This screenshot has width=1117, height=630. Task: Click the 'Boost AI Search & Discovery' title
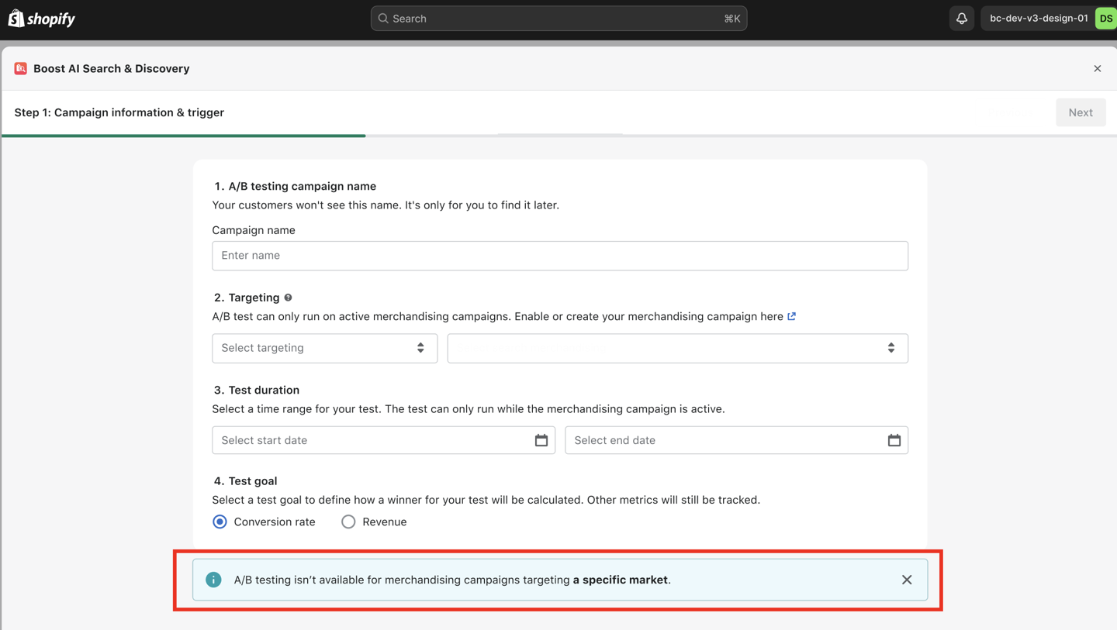tap(112, 69)
